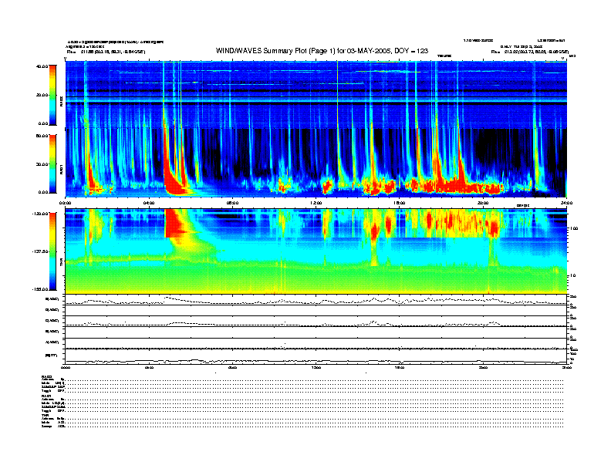This screenshot has width=611, height=472.
Task: Click the 08:00 tick label below RAD1 spectrogram
Action: pyautogui.click(x=232, y=203)
